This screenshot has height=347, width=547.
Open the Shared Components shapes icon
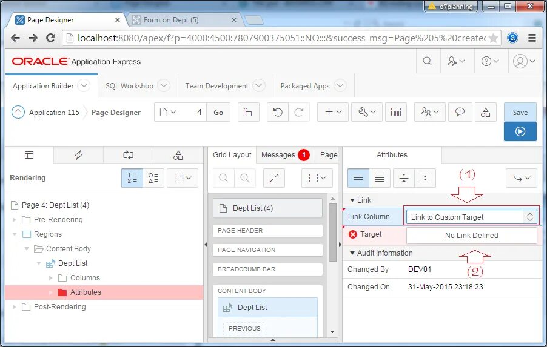point(485,112)
